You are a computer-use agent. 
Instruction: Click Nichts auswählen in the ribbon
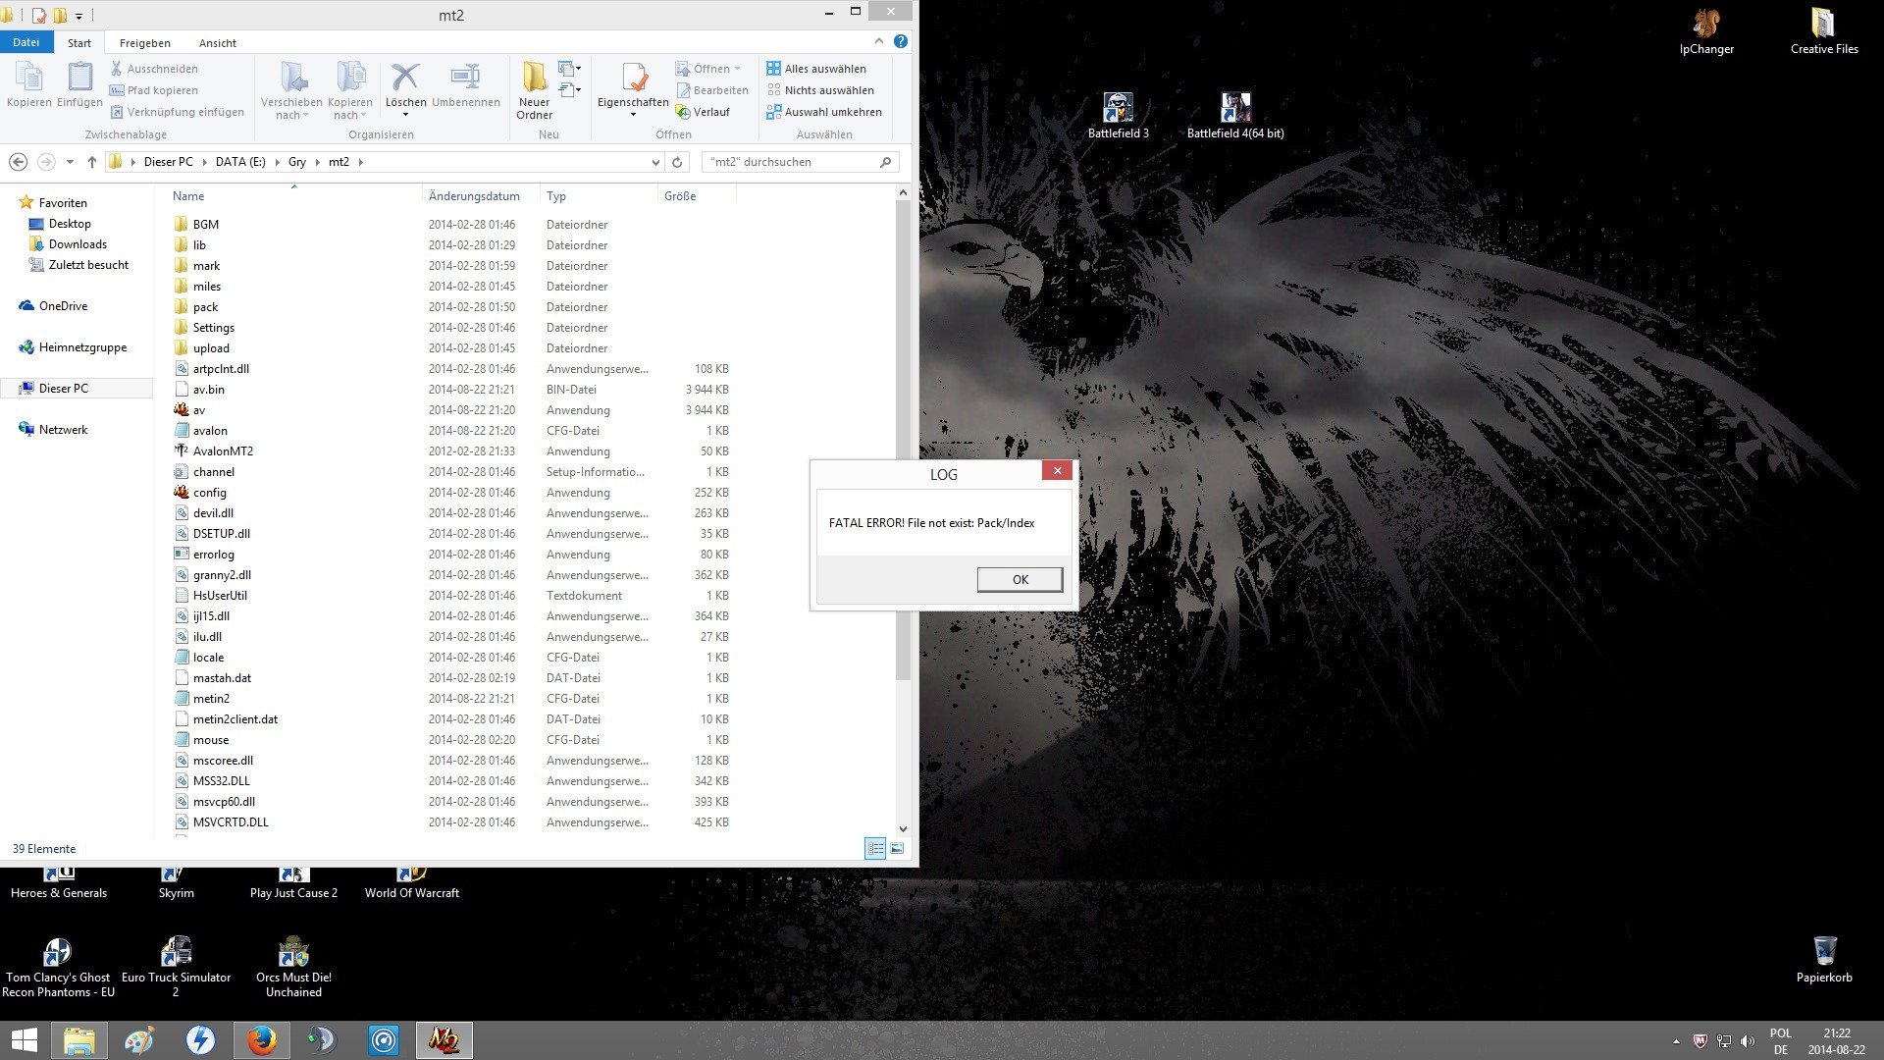coord(820,90)
